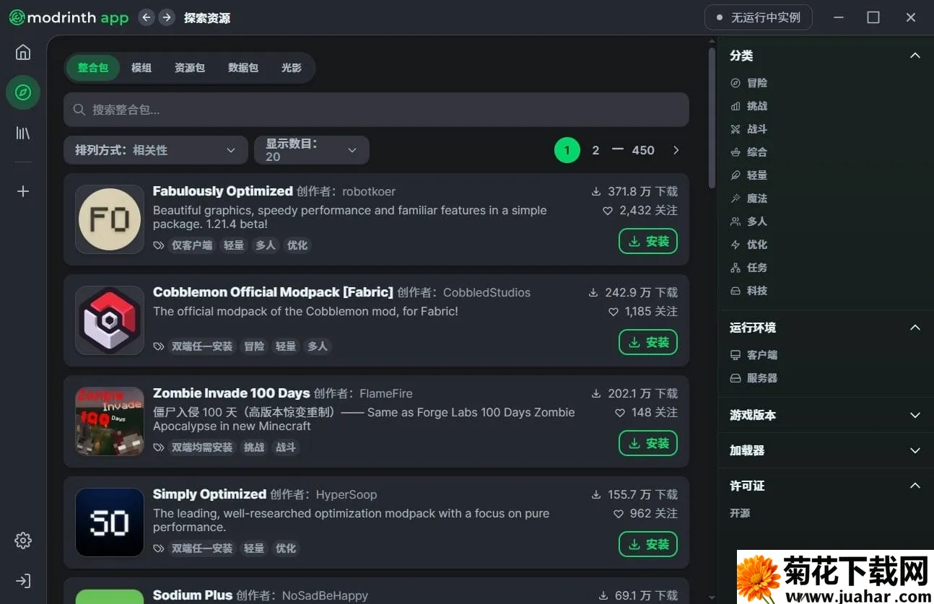Toggle the 开源 license filter
The width and height of the screenshot is (934, 604).
740,513
